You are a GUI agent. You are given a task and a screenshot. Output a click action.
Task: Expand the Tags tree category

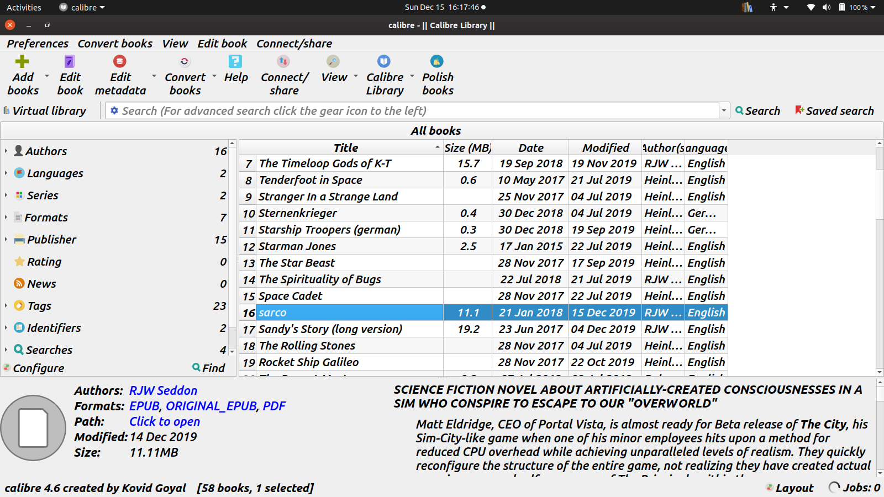tap(6, 305)
